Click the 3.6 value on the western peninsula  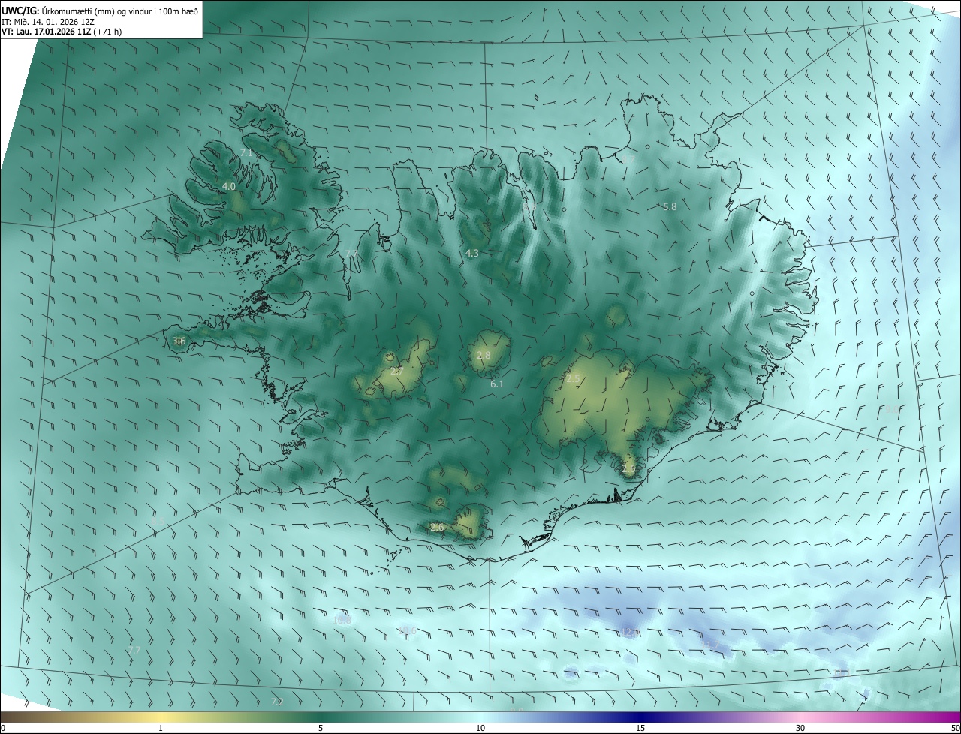(x=179, y=341)
